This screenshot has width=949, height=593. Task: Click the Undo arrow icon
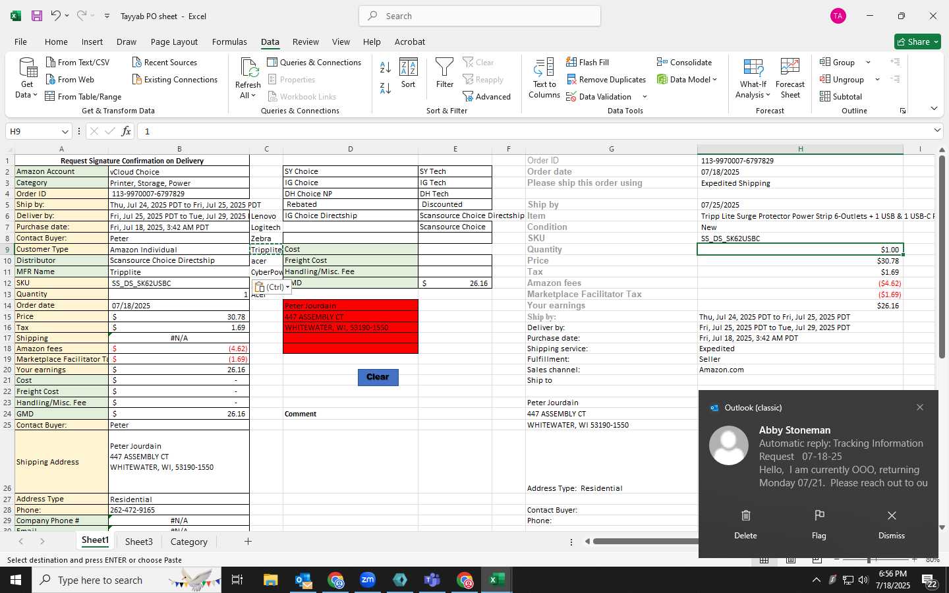[x=57, y=16]
